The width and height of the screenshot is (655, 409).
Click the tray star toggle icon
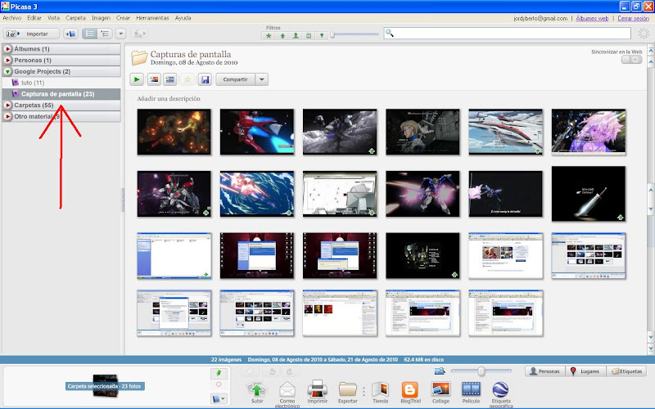coord(251,371)
